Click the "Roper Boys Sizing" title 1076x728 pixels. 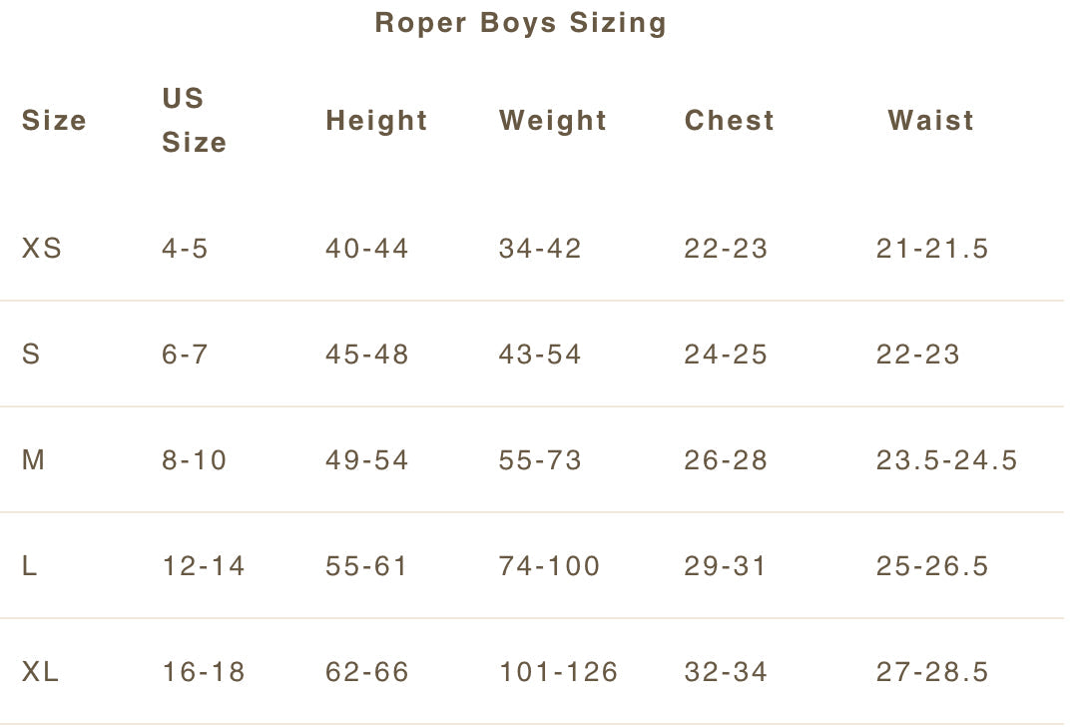click(520, 23)
